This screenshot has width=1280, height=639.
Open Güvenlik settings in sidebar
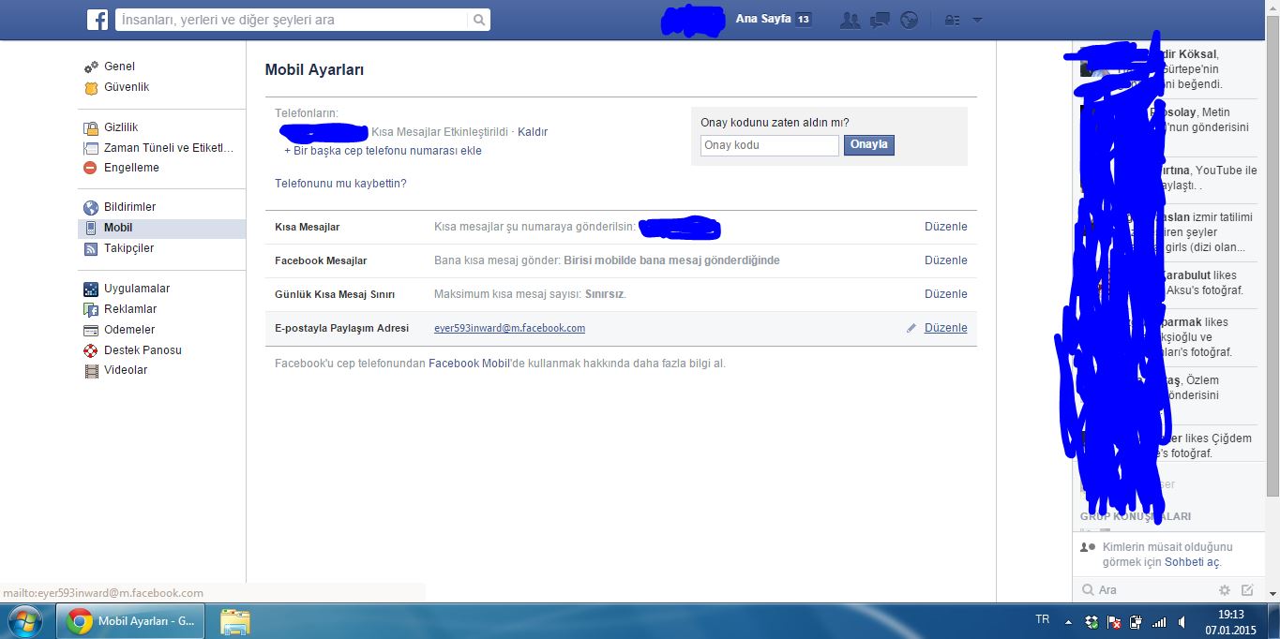(126, 87)
